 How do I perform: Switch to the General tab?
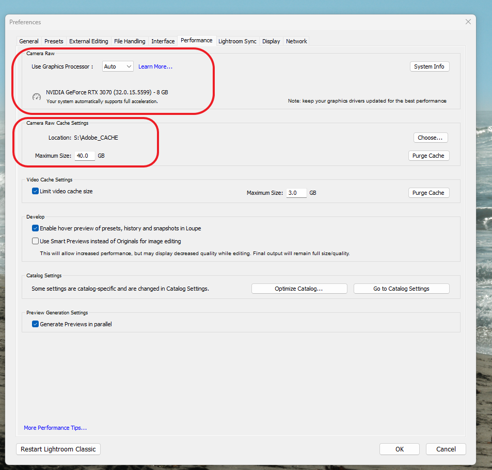click(x=29, y=41)
